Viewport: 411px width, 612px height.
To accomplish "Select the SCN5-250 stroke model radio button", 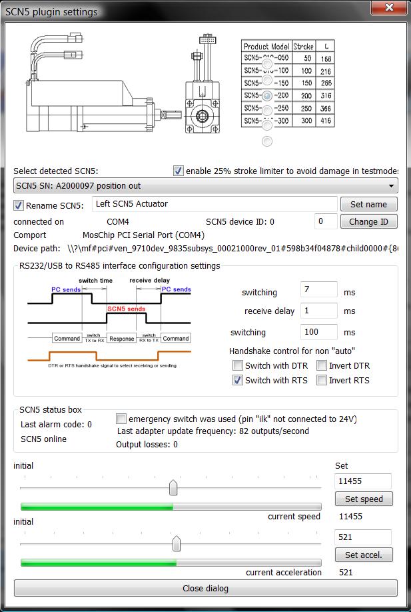I will pos(266,111).
